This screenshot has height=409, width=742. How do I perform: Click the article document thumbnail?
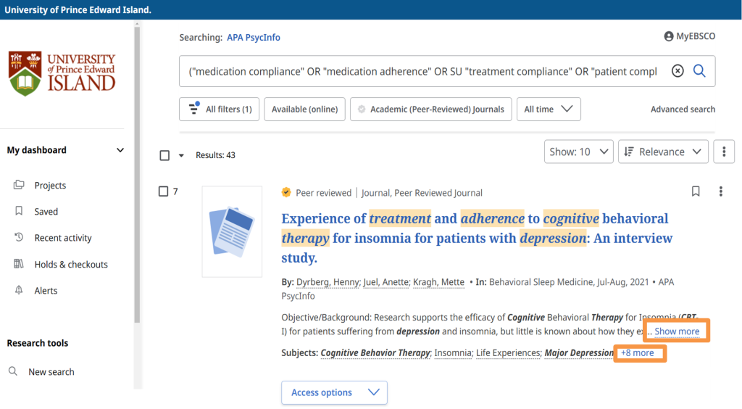(x=232, y=231)
